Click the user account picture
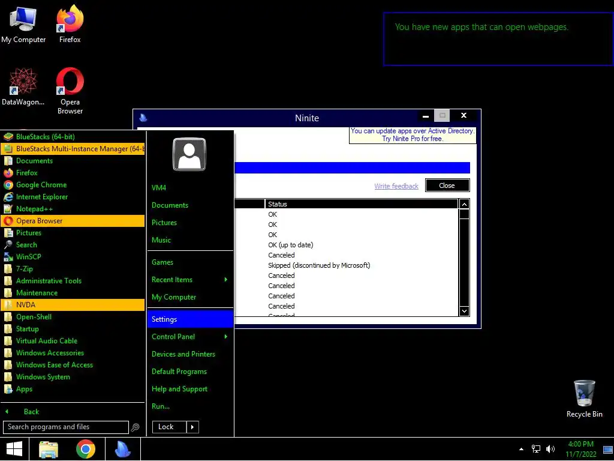Image resolution: width=614 pixels, height=461 pixels. pyautogui.click(x=189, y=154)
